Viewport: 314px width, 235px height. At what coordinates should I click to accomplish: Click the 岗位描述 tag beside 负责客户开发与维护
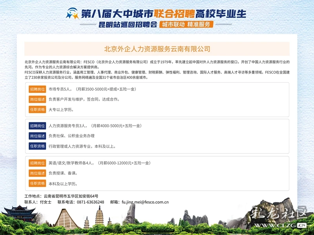pyautogui.click(x=37, y=99)
